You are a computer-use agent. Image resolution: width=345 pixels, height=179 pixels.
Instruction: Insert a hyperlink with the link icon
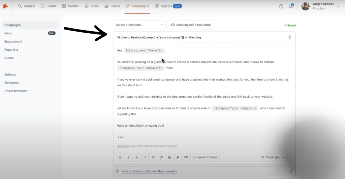tap(161, 157)
